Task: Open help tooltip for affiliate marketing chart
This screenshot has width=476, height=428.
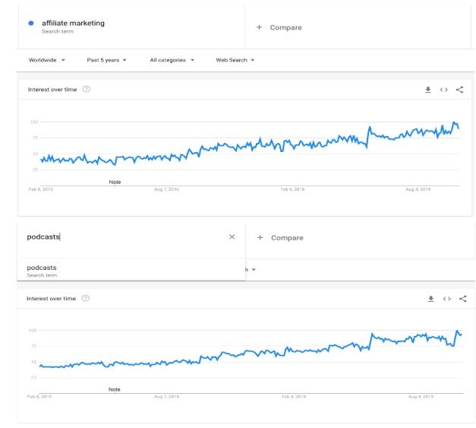Action: (x=86, y=90)
